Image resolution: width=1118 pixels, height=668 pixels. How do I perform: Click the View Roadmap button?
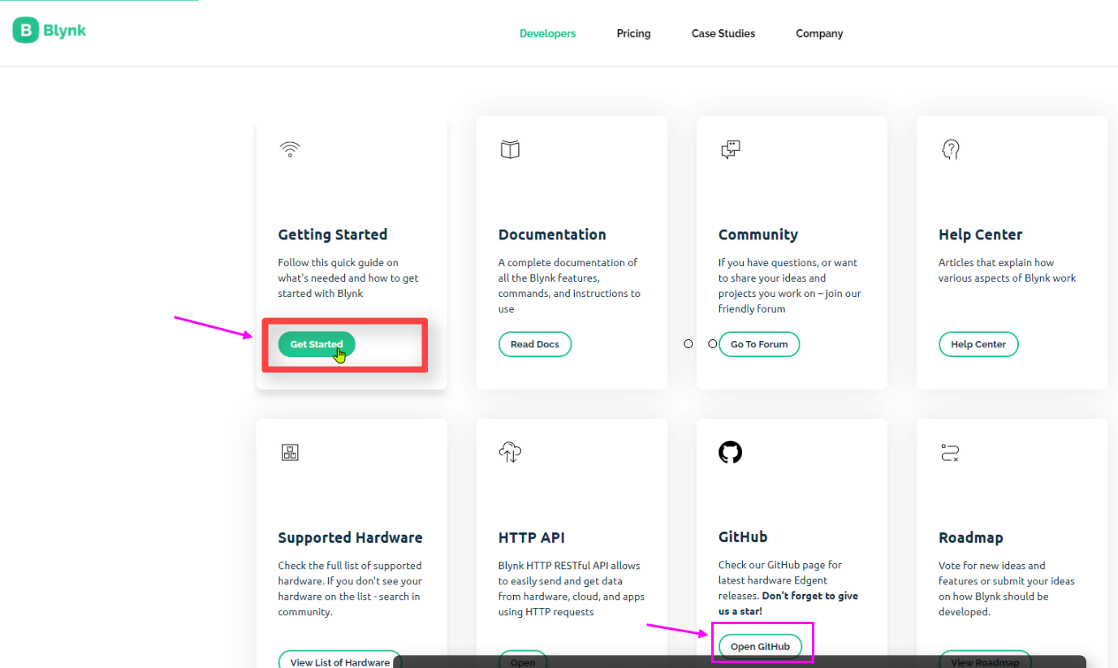(x=985, y=659)
